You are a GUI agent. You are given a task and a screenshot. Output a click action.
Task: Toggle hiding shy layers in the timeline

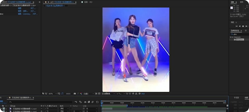85,102
